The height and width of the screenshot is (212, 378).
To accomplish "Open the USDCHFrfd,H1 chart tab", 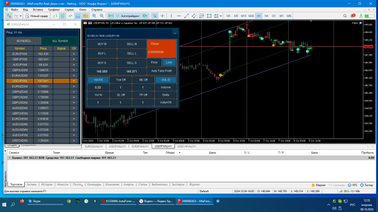I will [187, 146].
